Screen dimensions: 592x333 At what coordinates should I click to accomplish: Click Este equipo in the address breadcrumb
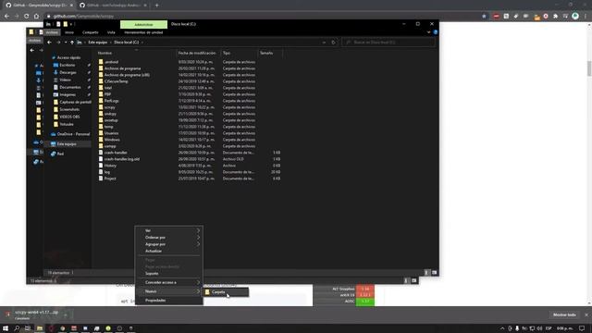tap(97, 43)
